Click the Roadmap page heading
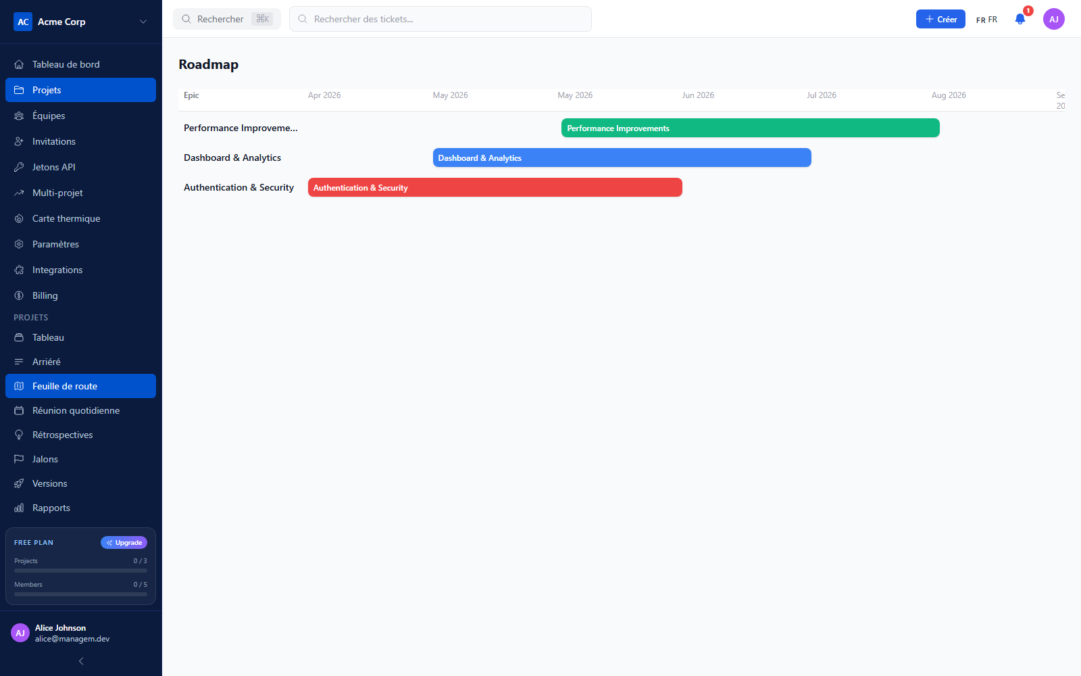Viewport: 1081px width, 676px height. (x=209, y=64)
